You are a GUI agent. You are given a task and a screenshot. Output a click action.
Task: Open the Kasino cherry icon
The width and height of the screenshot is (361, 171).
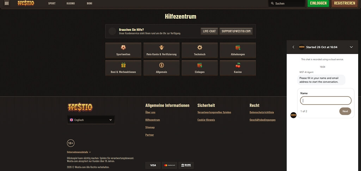(x=238, y=65)
